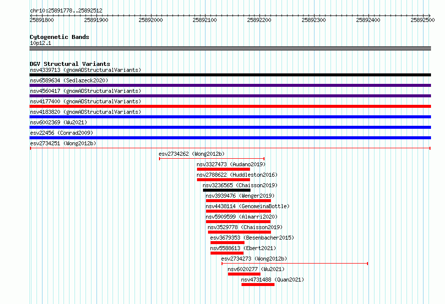Click the nsv4177400 gnomADStructuralVariants label
This screenshot has height=304, width=445.
(x=85, y=101)
